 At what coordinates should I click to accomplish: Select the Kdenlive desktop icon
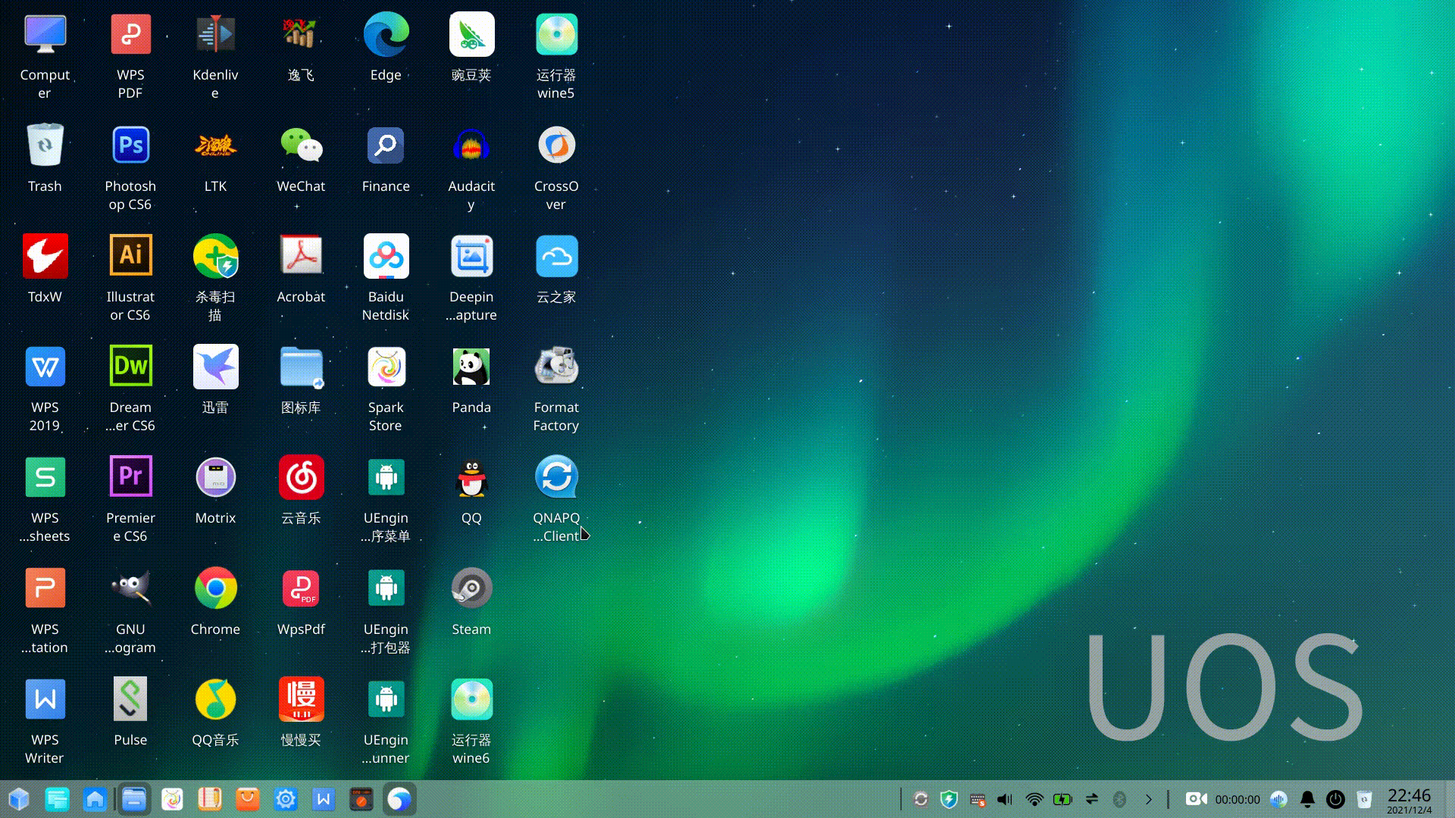(215, 34)
